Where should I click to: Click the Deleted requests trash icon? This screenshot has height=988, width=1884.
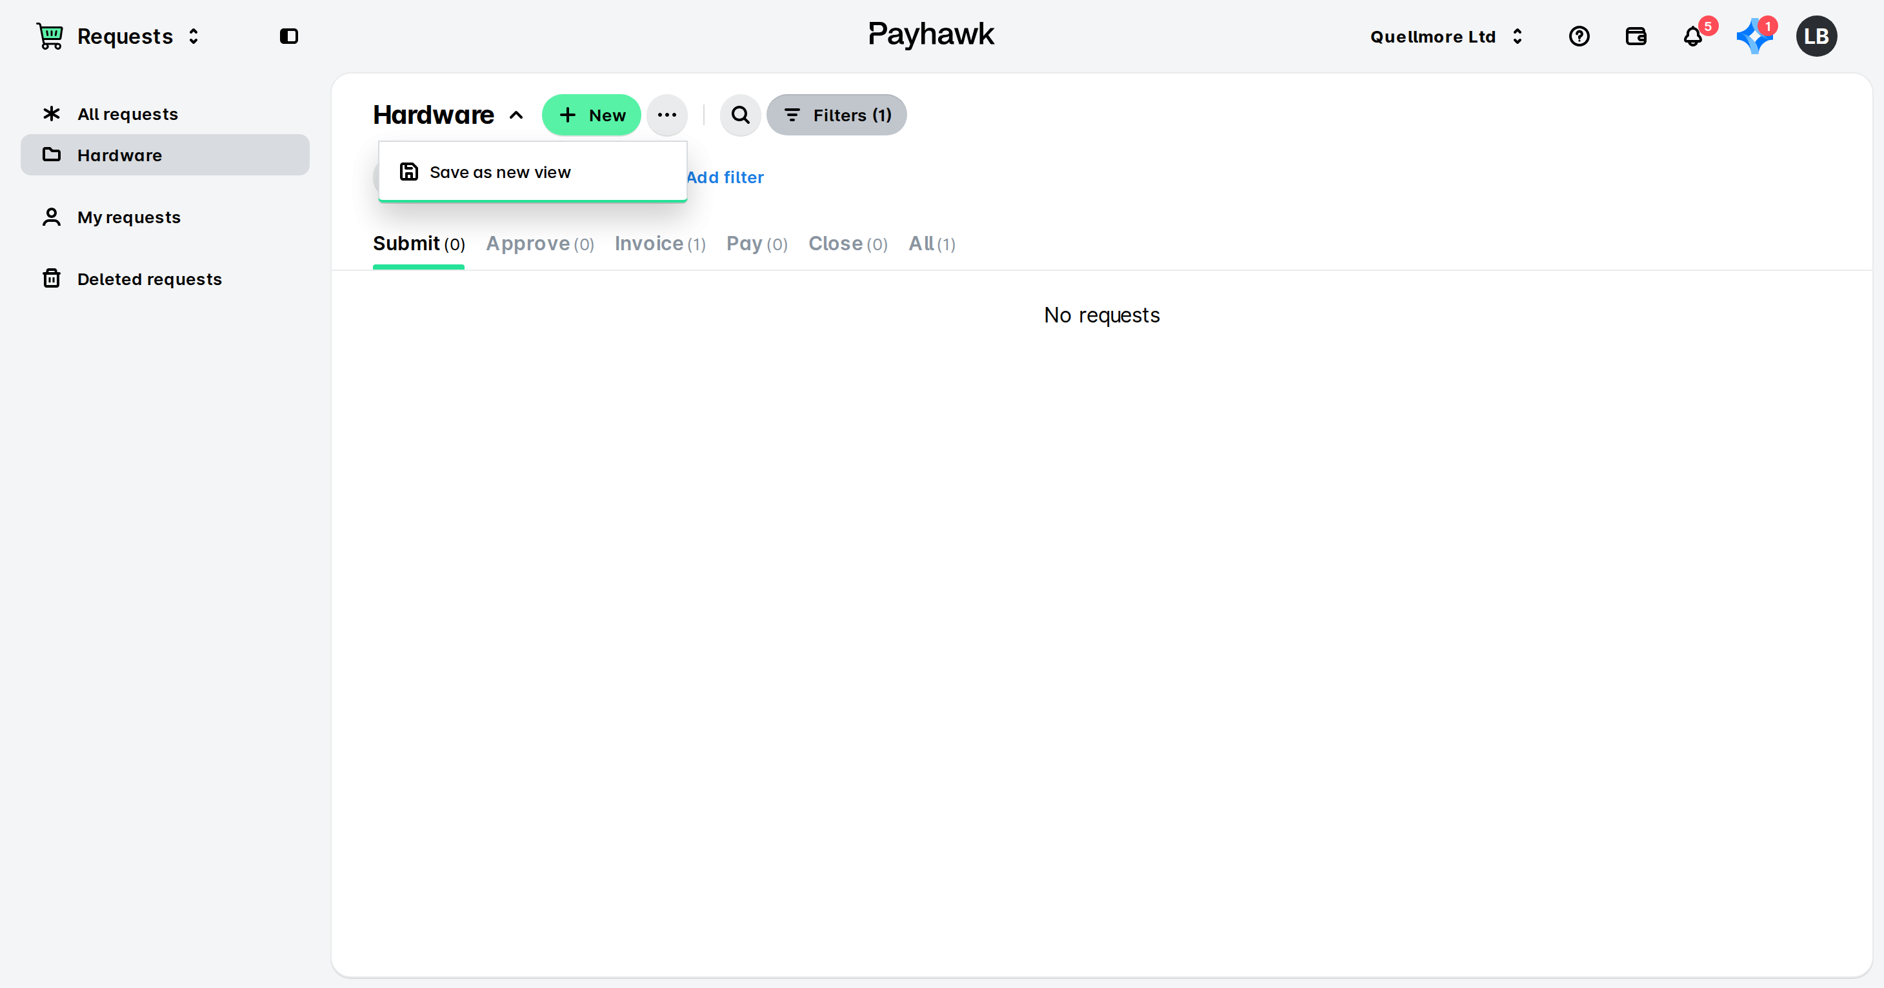51,279
